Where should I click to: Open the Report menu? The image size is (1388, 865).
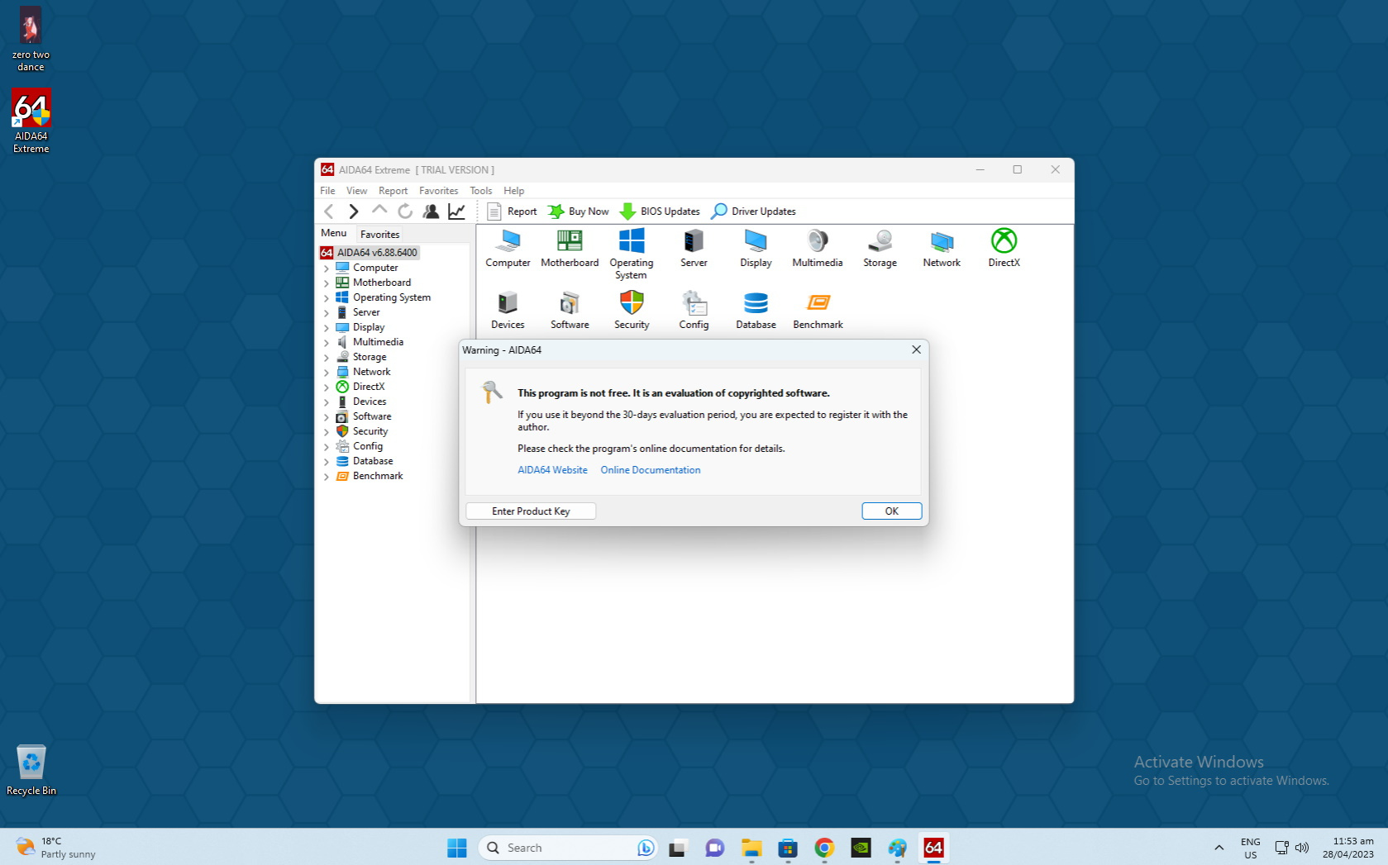click(x=393, y=191)
